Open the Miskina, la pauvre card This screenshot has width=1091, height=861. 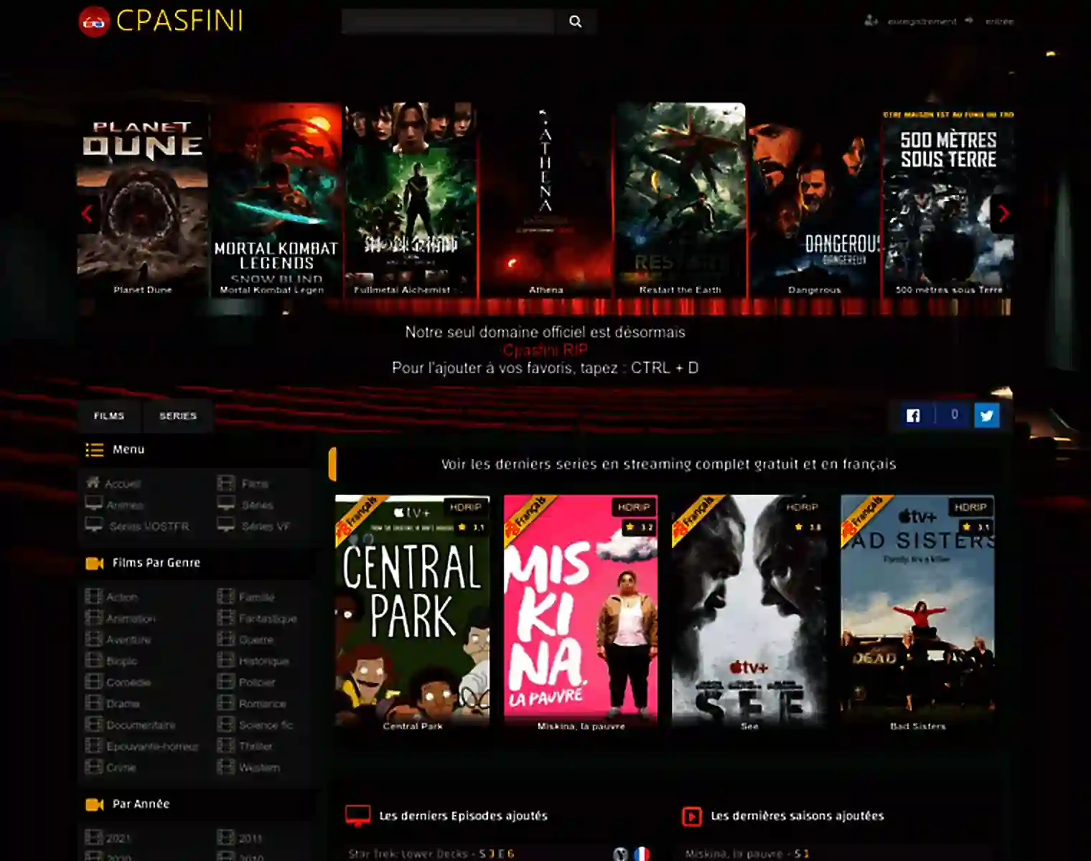pos(581,613)
